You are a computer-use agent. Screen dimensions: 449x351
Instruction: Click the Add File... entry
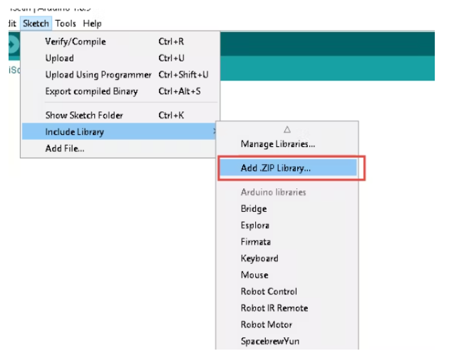click(x=120, y=148)
